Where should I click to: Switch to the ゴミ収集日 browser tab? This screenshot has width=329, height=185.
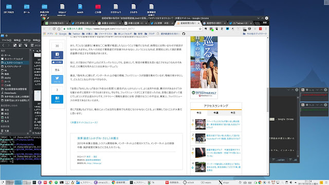coord(56,23)
